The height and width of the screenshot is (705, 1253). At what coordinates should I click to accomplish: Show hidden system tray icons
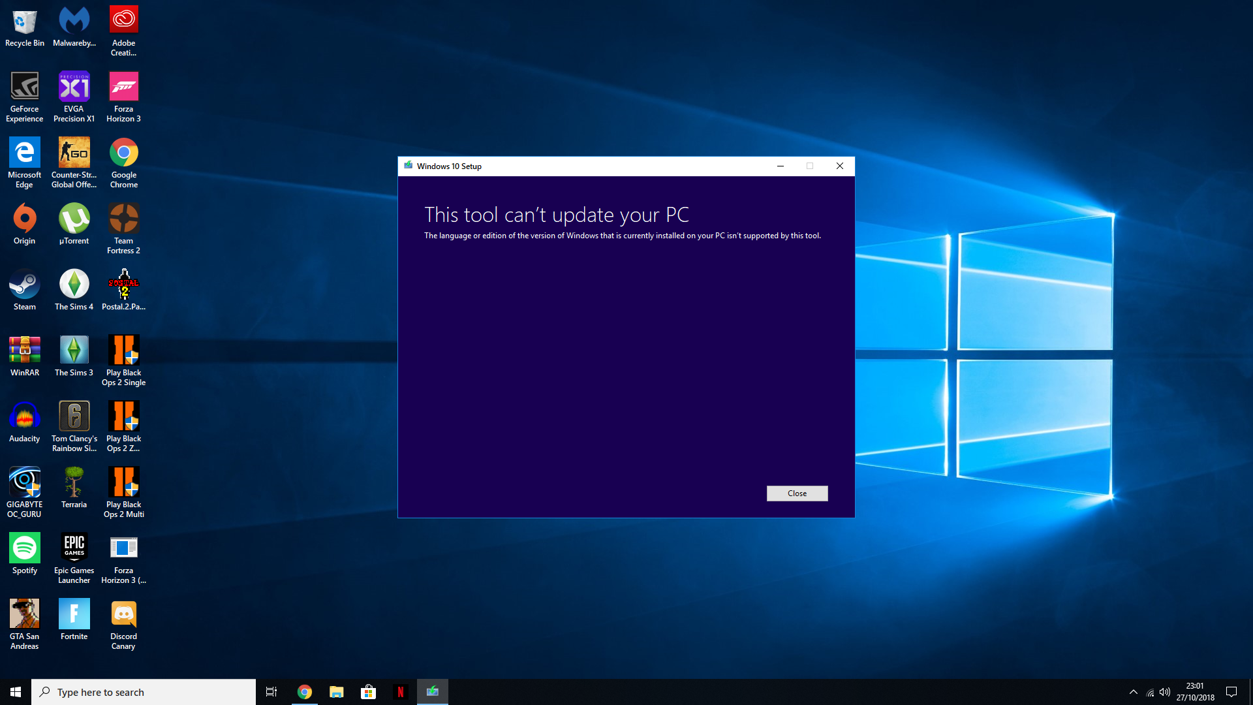(x=1134, y=692)
